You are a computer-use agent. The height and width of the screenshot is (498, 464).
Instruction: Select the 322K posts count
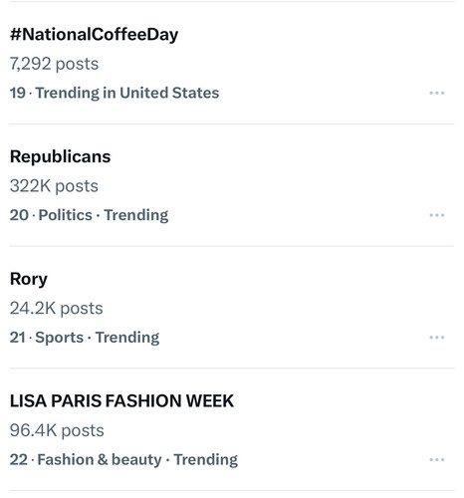click(x=54, y=186)
